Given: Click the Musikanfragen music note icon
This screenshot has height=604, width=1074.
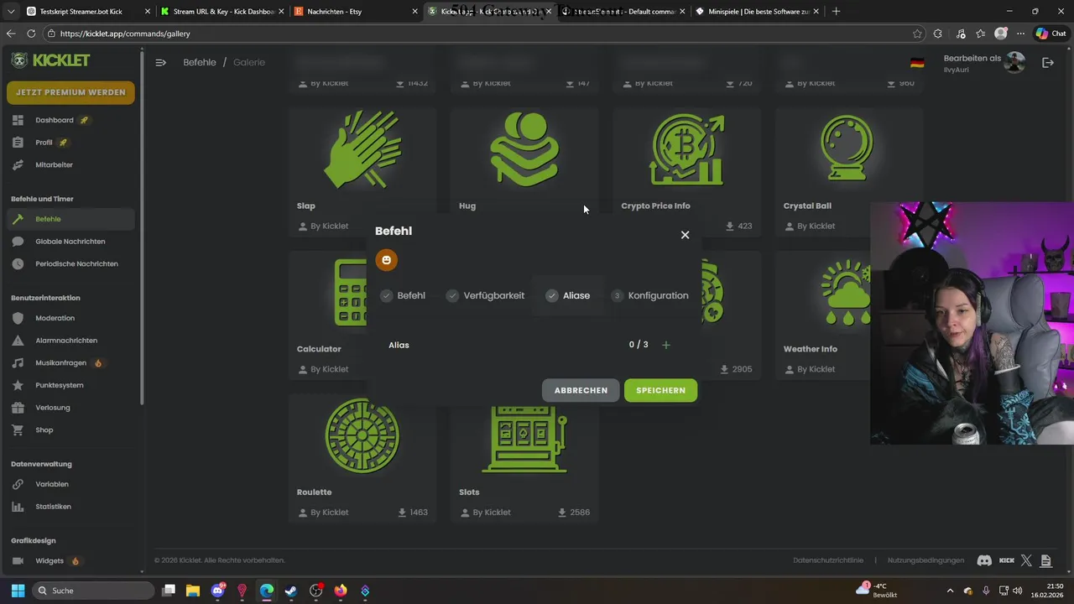Looking at the screenshot, I should tap(18, 363).
